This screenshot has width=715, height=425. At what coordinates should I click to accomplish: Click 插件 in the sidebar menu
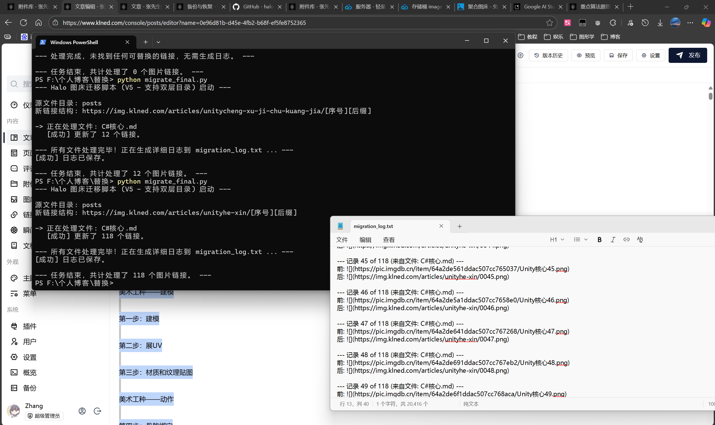click(30, 326)
